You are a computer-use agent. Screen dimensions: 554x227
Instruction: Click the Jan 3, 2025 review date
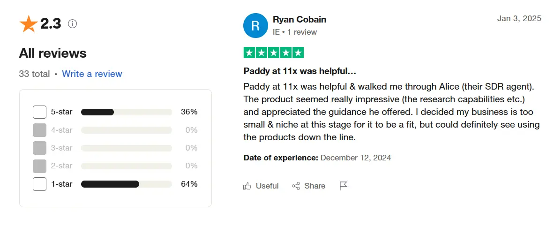click(x=519, y=19)
